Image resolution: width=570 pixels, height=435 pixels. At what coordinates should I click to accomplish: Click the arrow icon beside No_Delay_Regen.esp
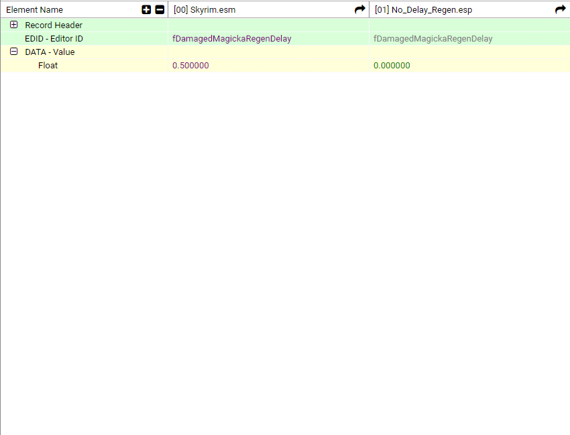[x=561, y=9]
